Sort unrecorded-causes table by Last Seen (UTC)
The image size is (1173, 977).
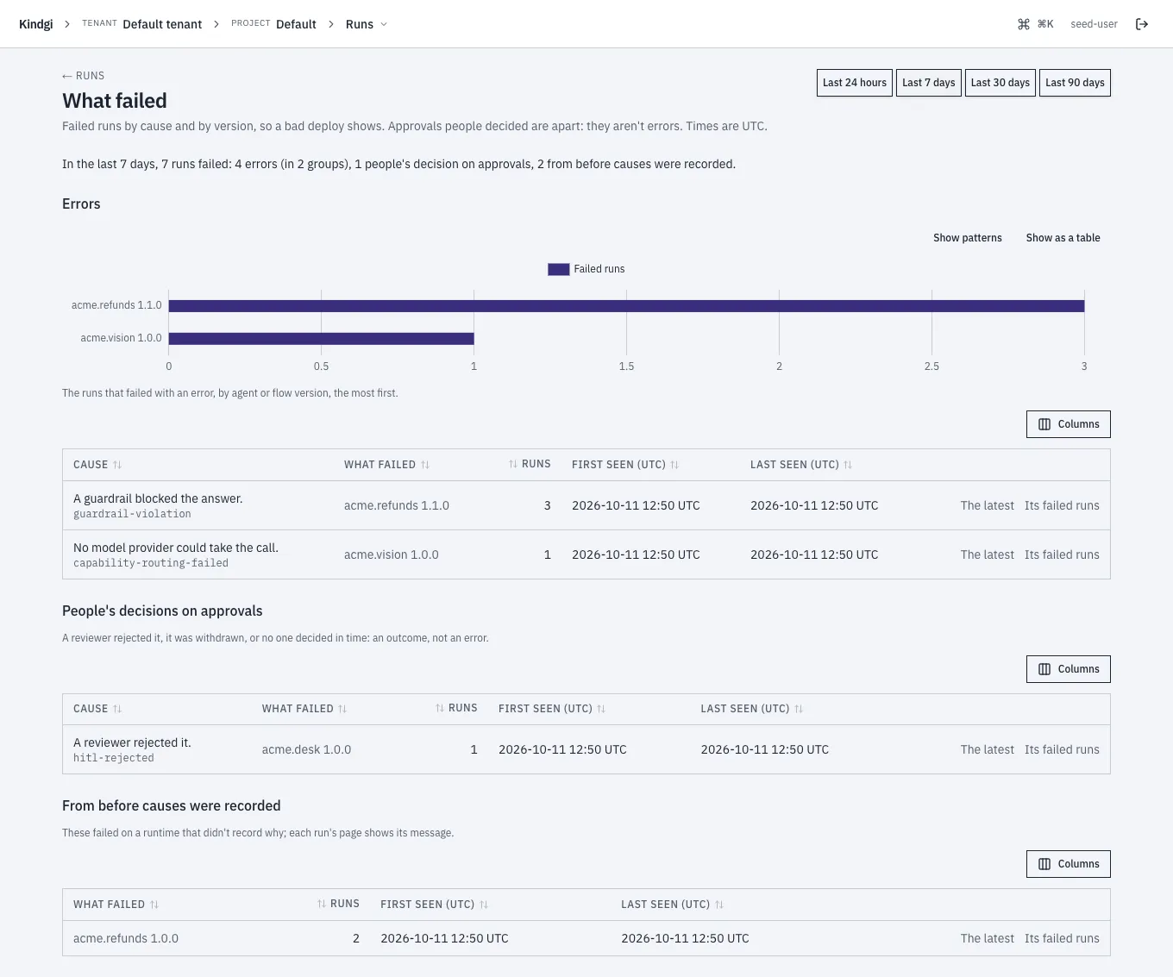click(673, 905)
